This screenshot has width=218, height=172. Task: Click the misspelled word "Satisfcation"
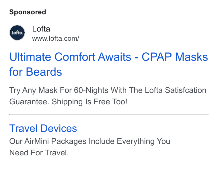[x=186, y=90]
